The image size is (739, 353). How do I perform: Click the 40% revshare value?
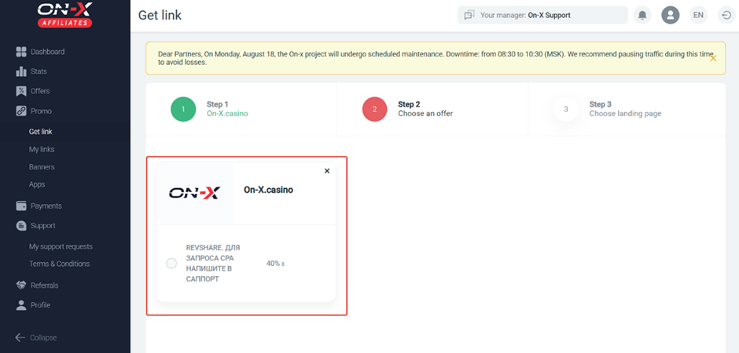[275, 264]
